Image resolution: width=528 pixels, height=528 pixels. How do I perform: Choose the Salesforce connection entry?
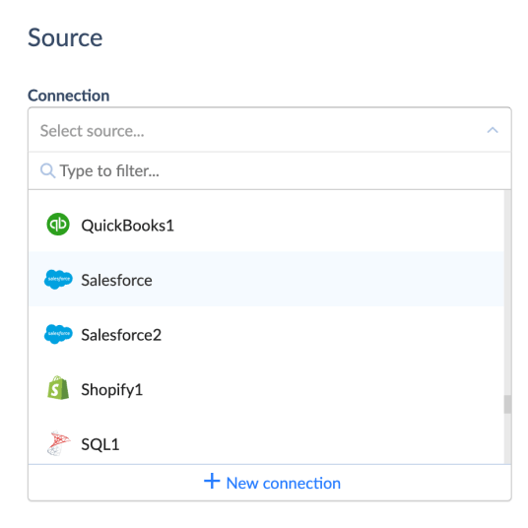coord(266,279)
